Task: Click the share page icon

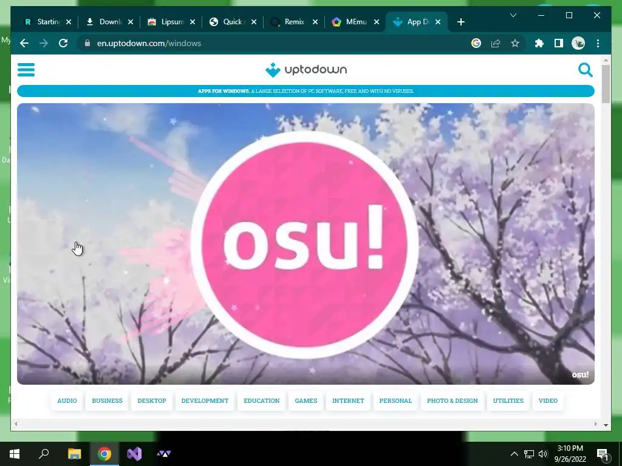Action: [496, 43]
